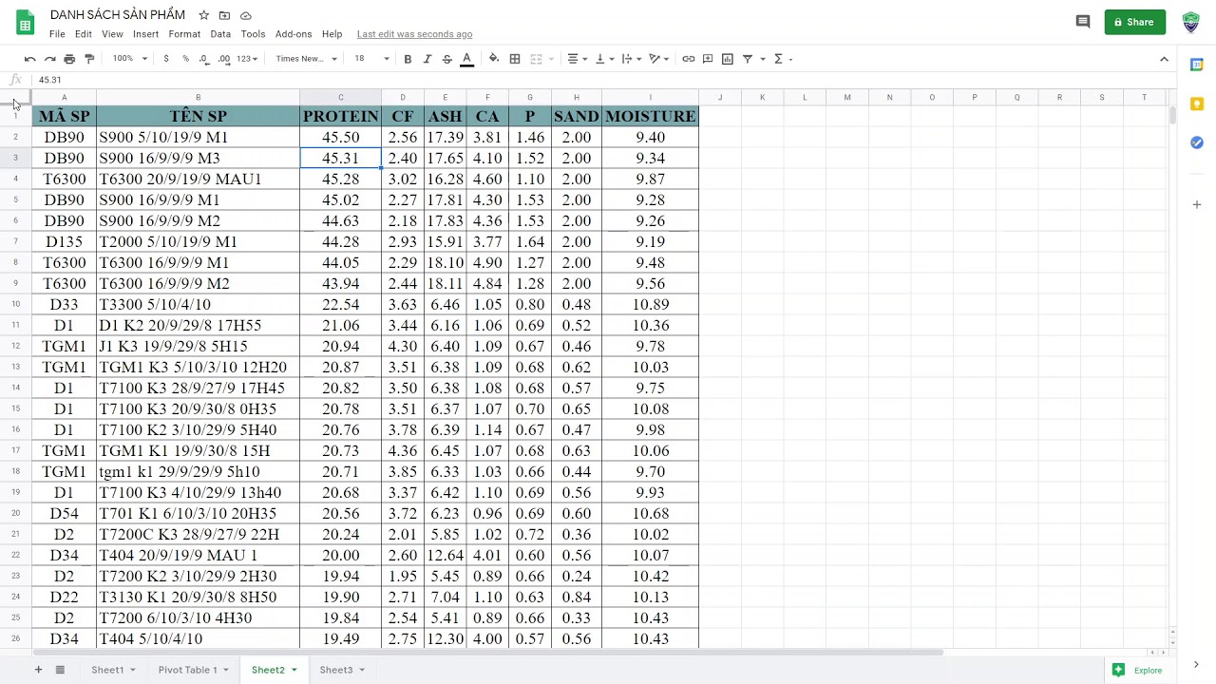Viewport: 1216px width, 684px height.
Task: Go to Sheets home
Action: pyautogui.click(x=25, y=23)
